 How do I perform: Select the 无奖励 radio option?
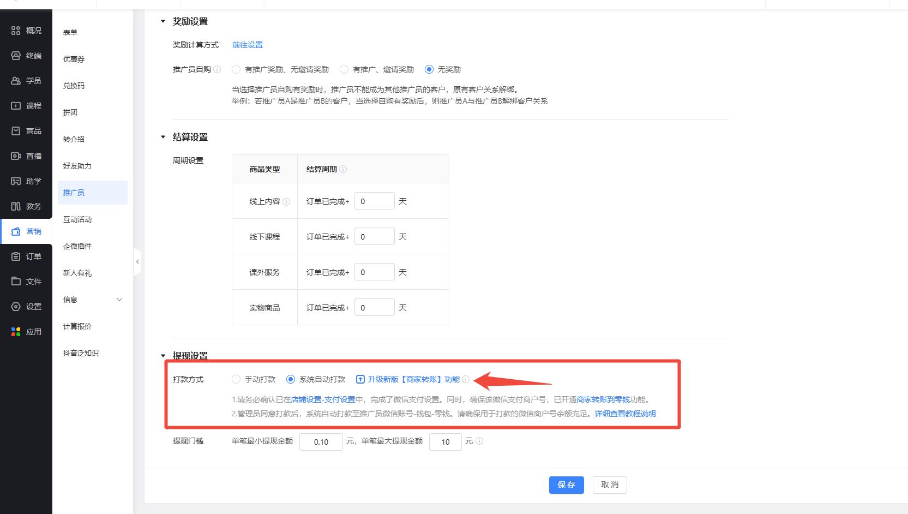(429, 69)
